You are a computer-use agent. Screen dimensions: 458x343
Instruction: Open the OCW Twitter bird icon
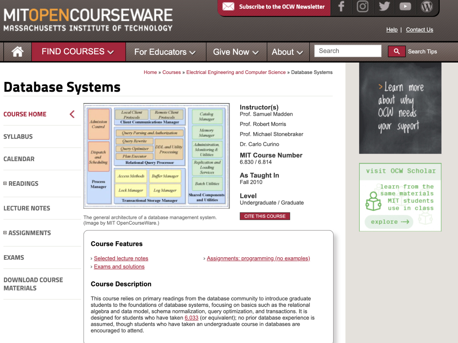(x=384, y=6)
